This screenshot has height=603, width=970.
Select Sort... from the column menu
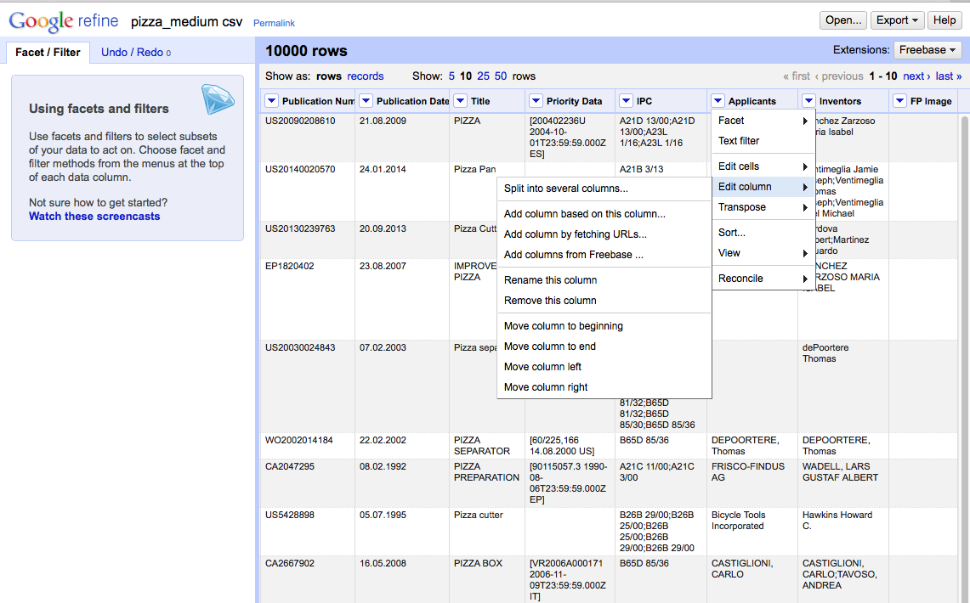[x=763, y=233]
